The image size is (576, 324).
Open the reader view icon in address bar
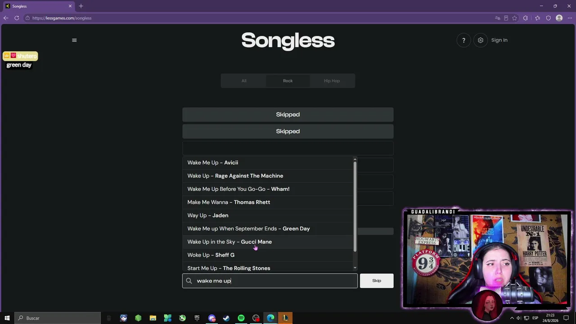click(506, 18)
